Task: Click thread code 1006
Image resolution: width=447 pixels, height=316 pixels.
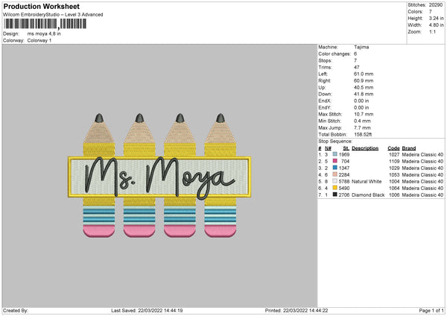Action: tap(394, 195)
